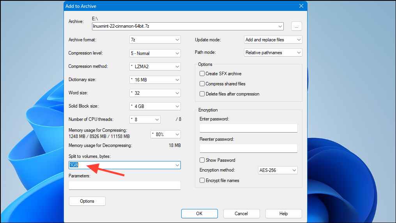
Task: Open the Solid Block size dropdown
Action: click(155, 106)
